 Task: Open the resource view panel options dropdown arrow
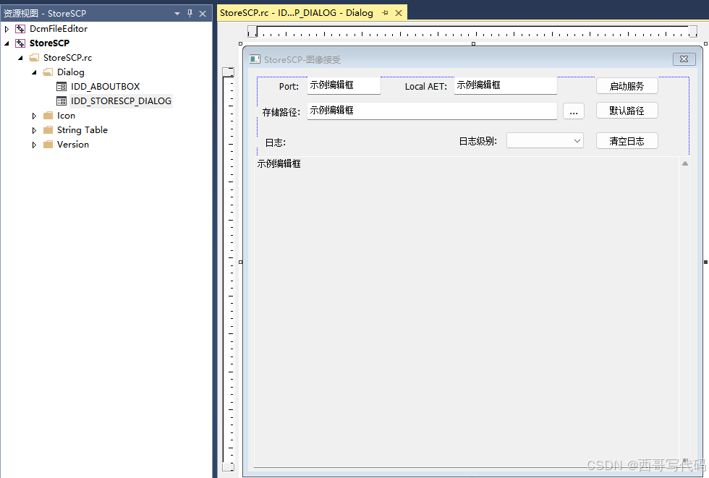click(x=177, y=14)
